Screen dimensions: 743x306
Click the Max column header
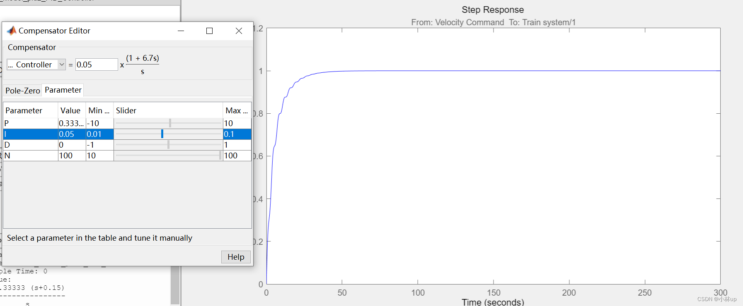tap(237, 110)
